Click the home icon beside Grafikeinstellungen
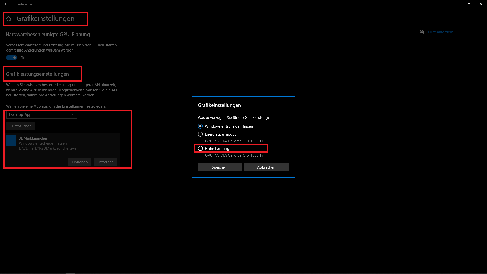The height and width of the screenshot is (274, 487). pyautogui.click(x=9, y=19)
